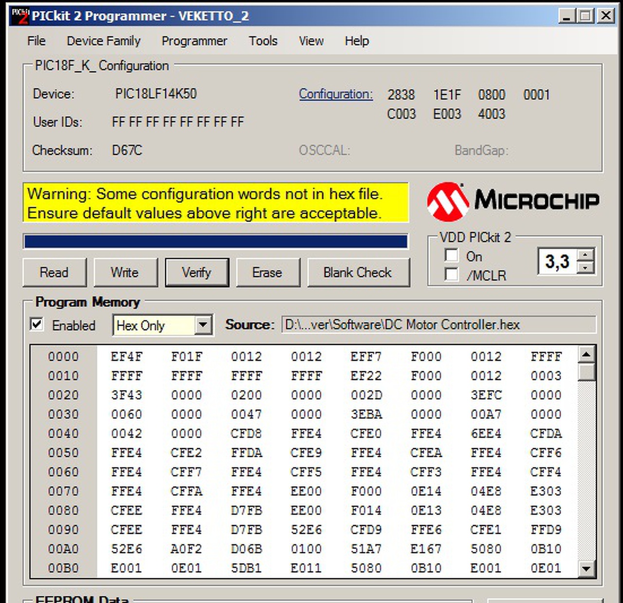Viewport: 623px width, 603px height.
Task: Maximize the PICkit 2 Programmer window
Action: coord(586,16)
